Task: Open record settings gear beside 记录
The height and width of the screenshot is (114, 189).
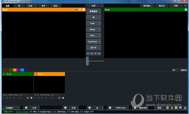Action: (26, 108)
